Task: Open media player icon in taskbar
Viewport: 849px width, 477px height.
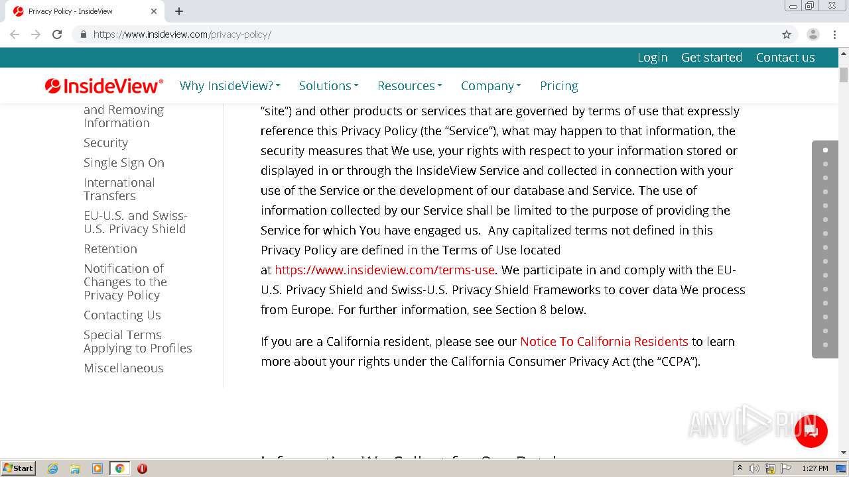Action: point(98,468)
